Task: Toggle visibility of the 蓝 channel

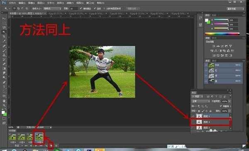Action: pos(206,81)
